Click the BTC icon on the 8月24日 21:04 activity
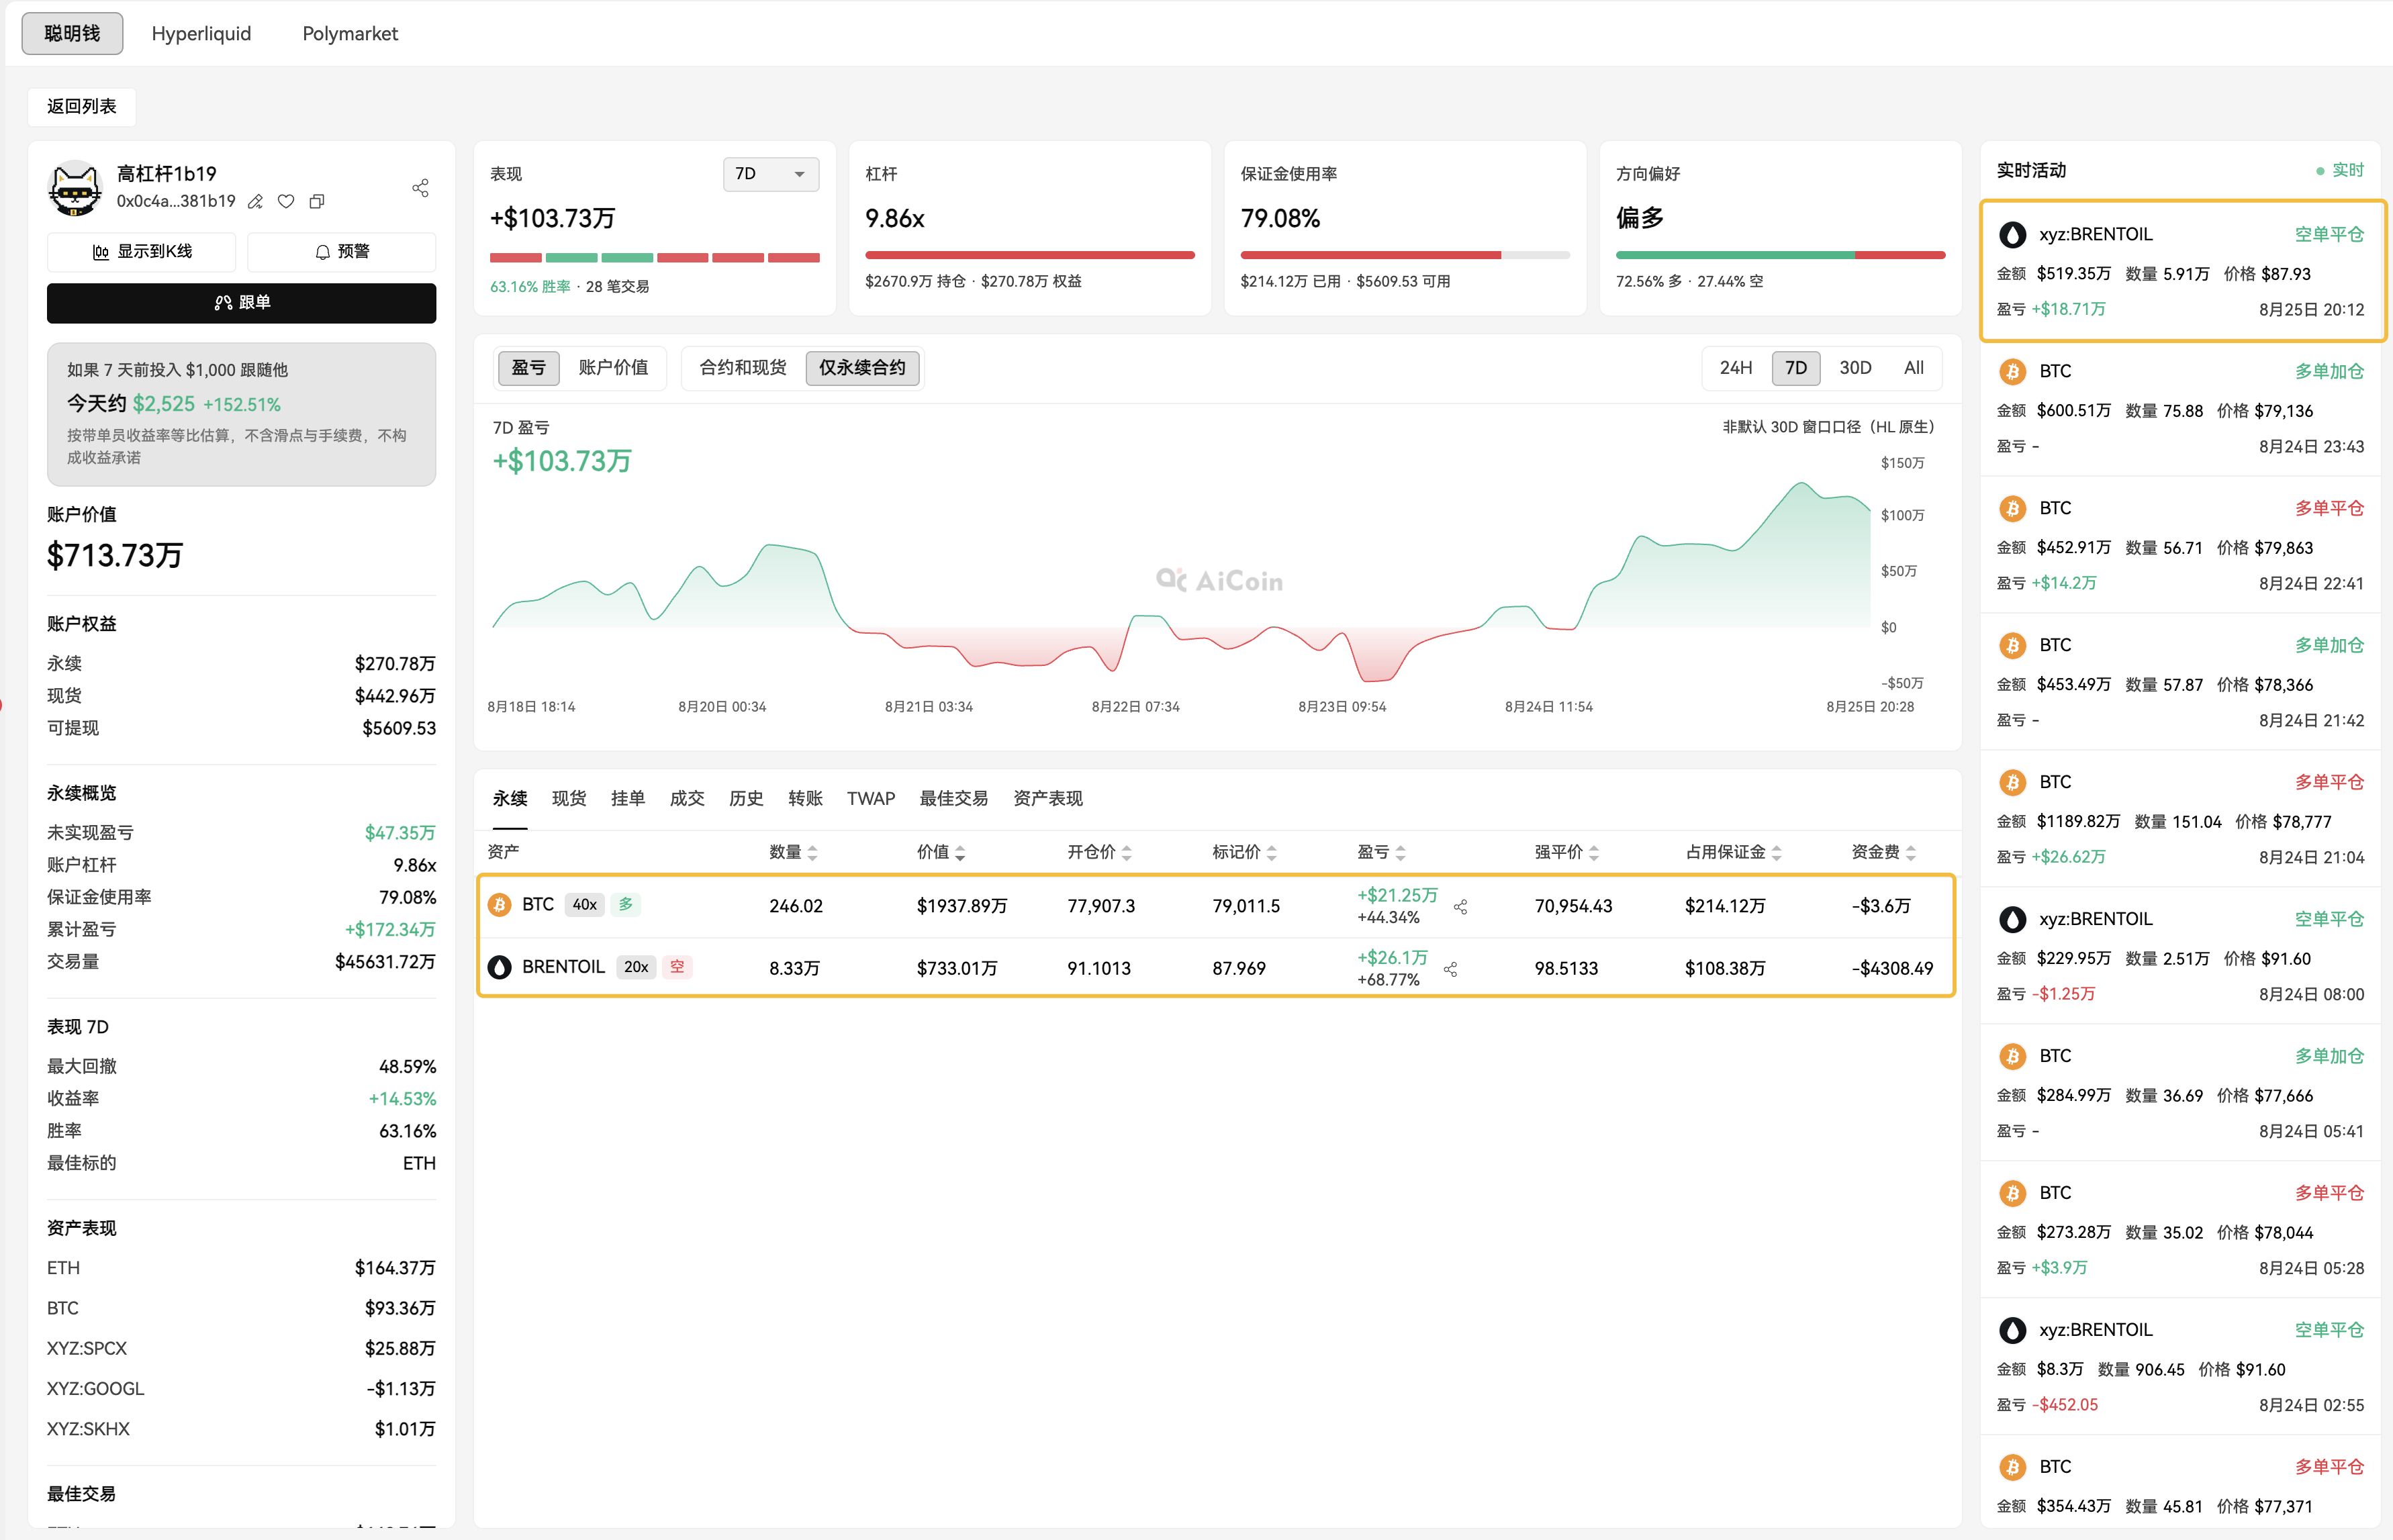 [x=2013, y=783]
